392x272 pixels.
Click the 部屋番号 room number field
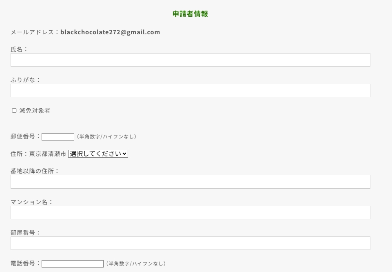click(190, 243)
